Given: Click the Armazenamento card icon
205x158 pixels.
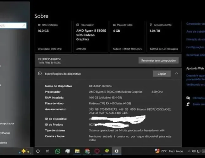Looking at the screenshot, I should pos(151,25).
